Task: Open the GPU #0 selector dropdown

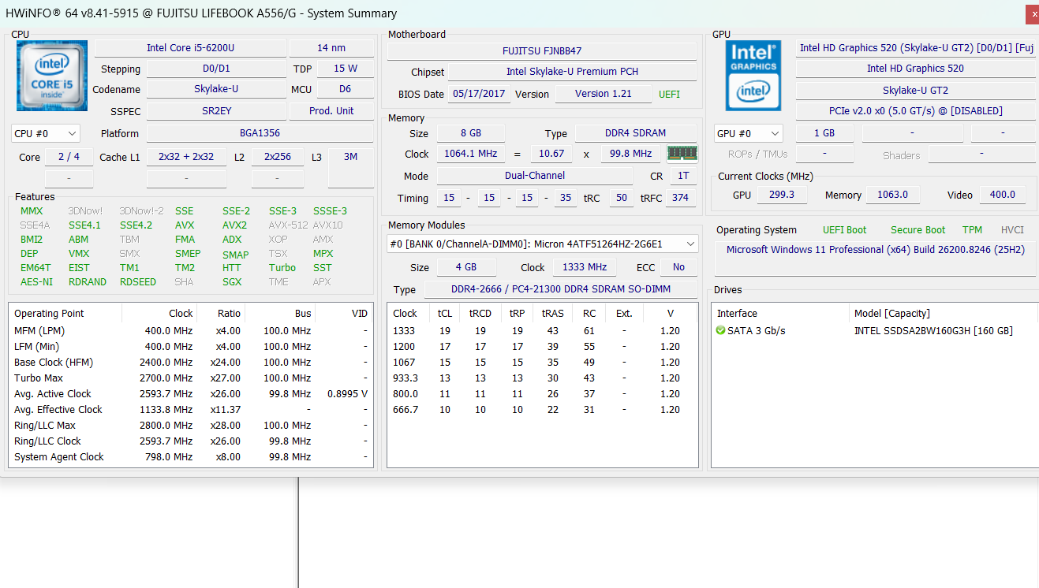Action: tap(748, 133)
